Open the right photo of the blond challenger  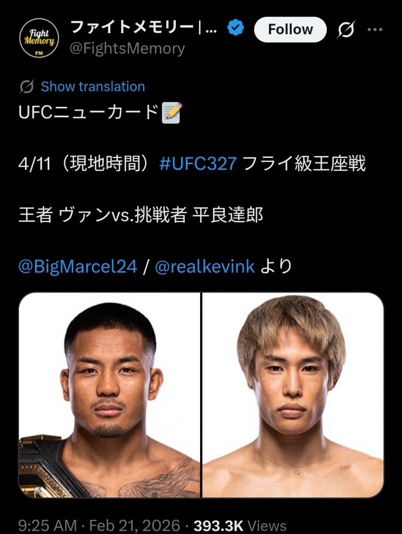coord(293,395)
